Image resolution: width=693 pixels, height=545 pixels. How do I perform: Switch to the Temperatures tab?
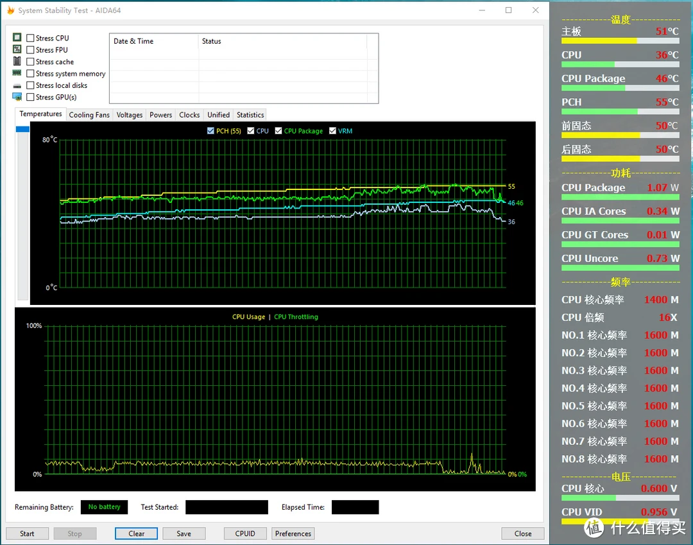point(40,114)
